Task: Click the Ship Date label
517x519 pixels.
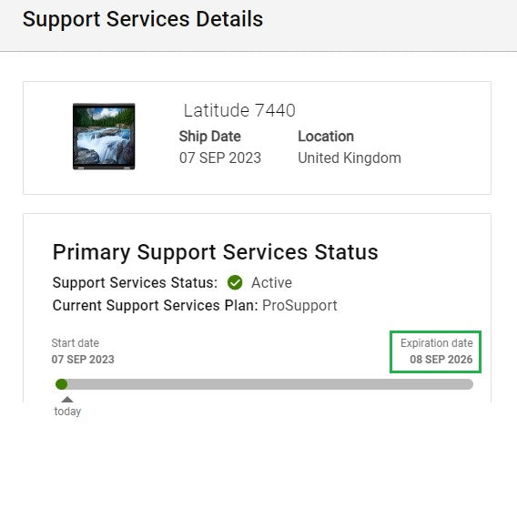Action: click(x=210, y=137)
